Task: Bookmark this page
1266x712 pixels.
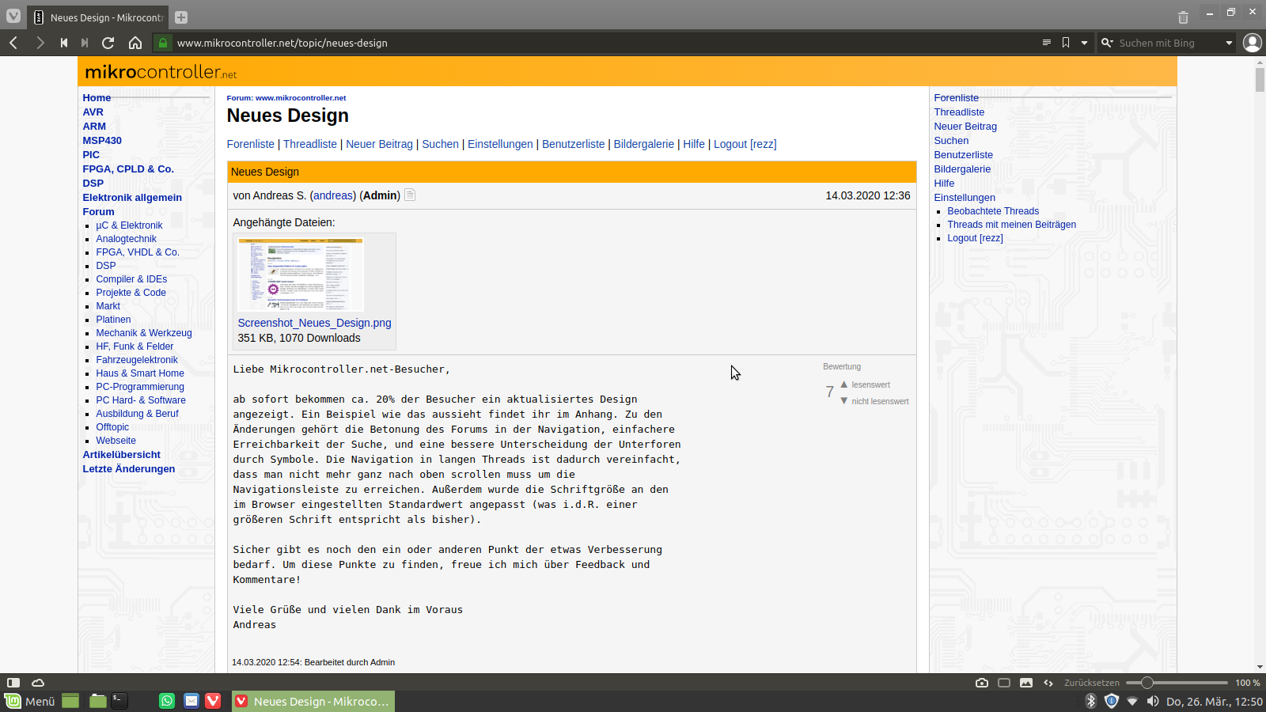Action: (1066, 43)
